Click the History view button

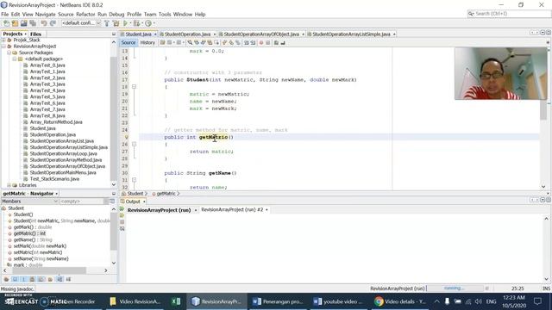coord(147,42)
